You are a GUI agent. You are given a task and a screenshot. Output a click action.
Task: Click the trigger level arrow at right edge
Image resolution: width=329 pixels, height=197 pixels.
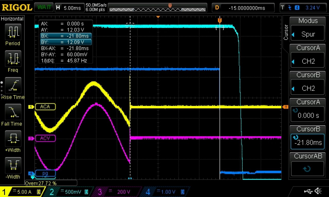point(285,107)
